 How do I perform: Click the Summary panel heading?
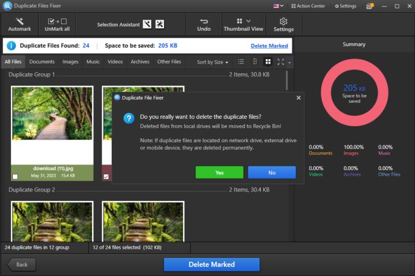point(354,44)
